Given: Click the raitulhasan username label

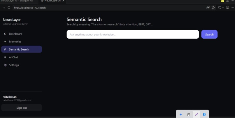Looking at the screenshot, I should pyautogui.click(x=10, y=97).
